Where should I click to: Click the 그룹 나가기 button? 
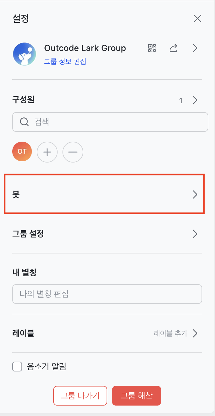(x=80, y=396)
